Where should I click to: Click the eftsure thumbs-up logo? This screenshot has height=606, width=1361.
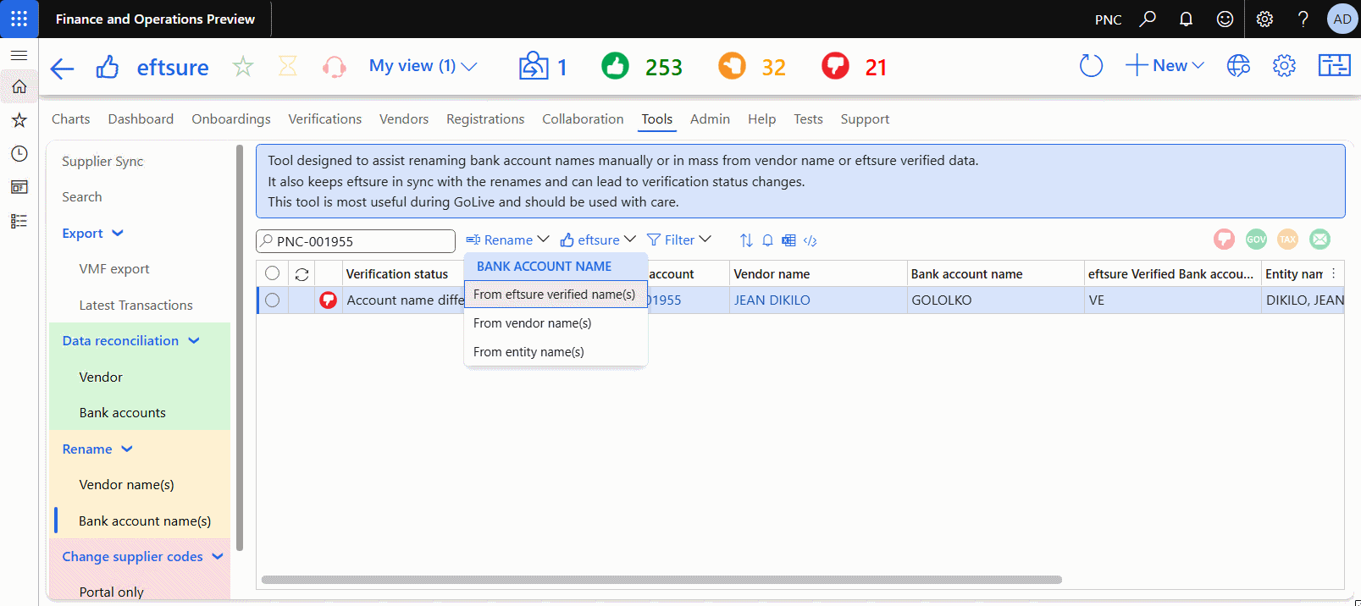coord(108,66)
